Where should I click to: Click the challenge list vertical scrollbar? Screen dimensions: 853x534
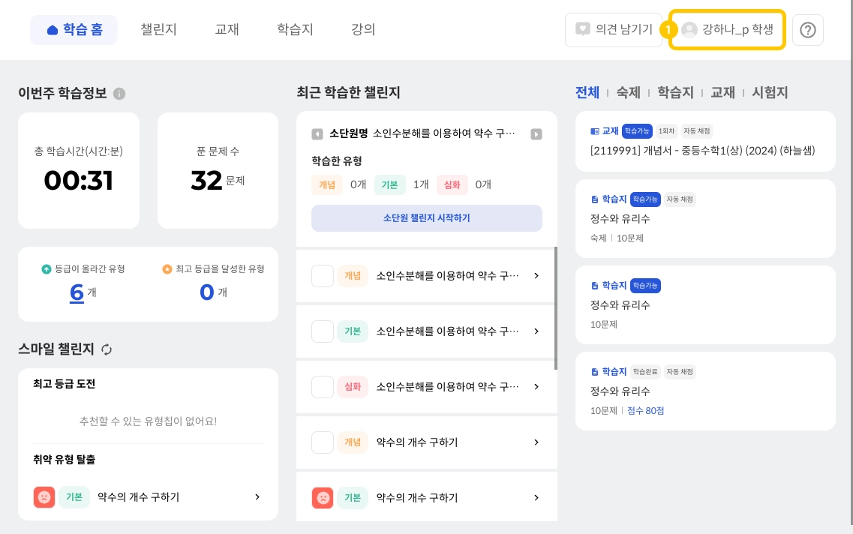[556, 307]
